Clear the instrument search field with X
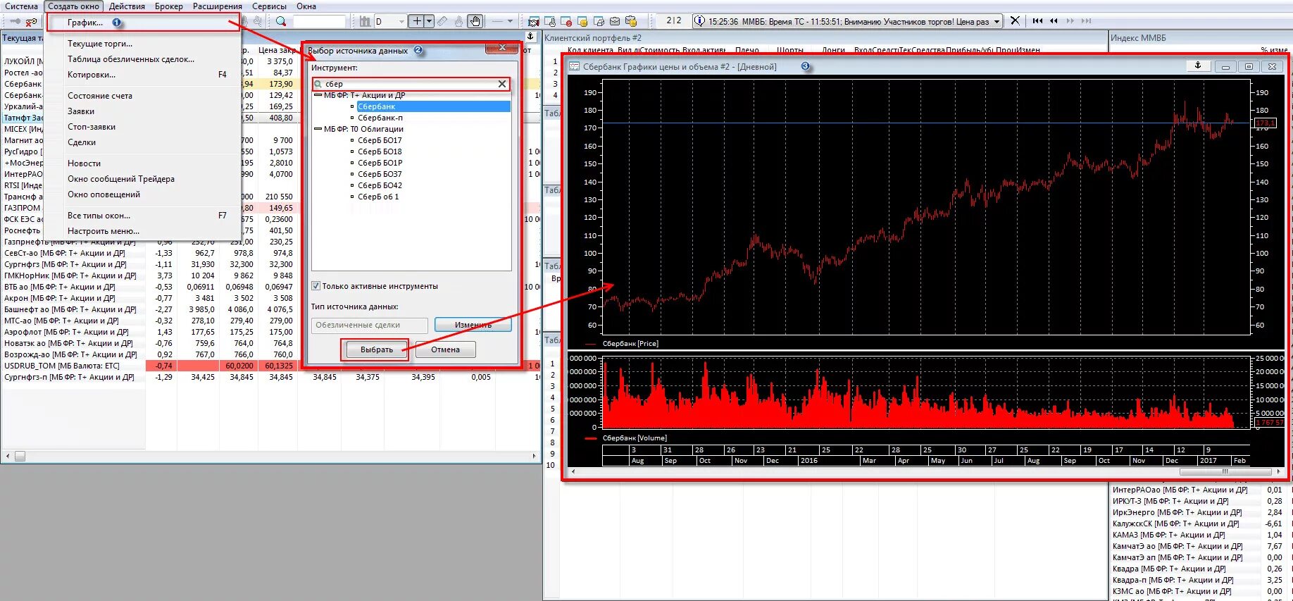 (x=502, y=84)
